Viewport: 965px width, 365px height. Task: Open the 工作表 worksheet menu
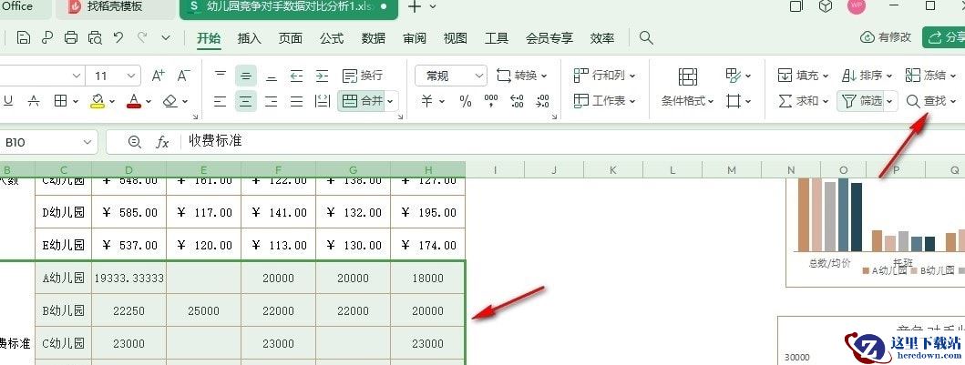click(x=604, y=101)
